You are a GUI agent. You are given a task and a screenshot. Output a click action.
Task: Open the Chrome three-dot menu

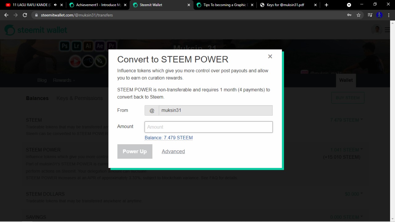[x=389, y=15]
